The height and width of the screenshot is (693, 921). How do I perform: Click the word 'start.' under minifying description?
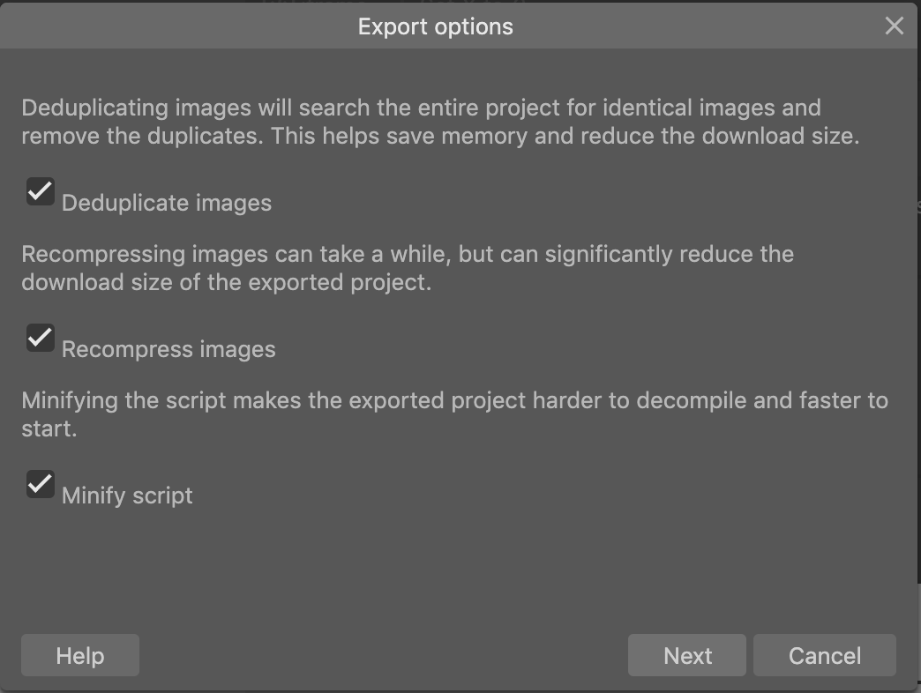[x=49, y=429]
